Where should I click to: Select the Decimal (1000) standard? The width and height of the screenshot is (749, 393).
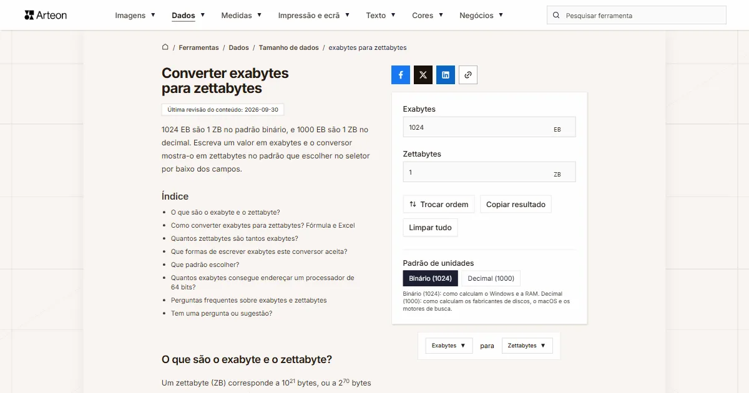point(491,278)
